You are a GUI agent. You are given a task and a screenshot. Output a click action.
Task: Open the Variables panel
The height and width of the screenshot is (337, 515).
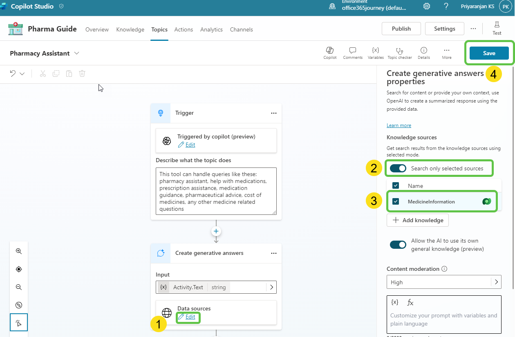[375, 51]
